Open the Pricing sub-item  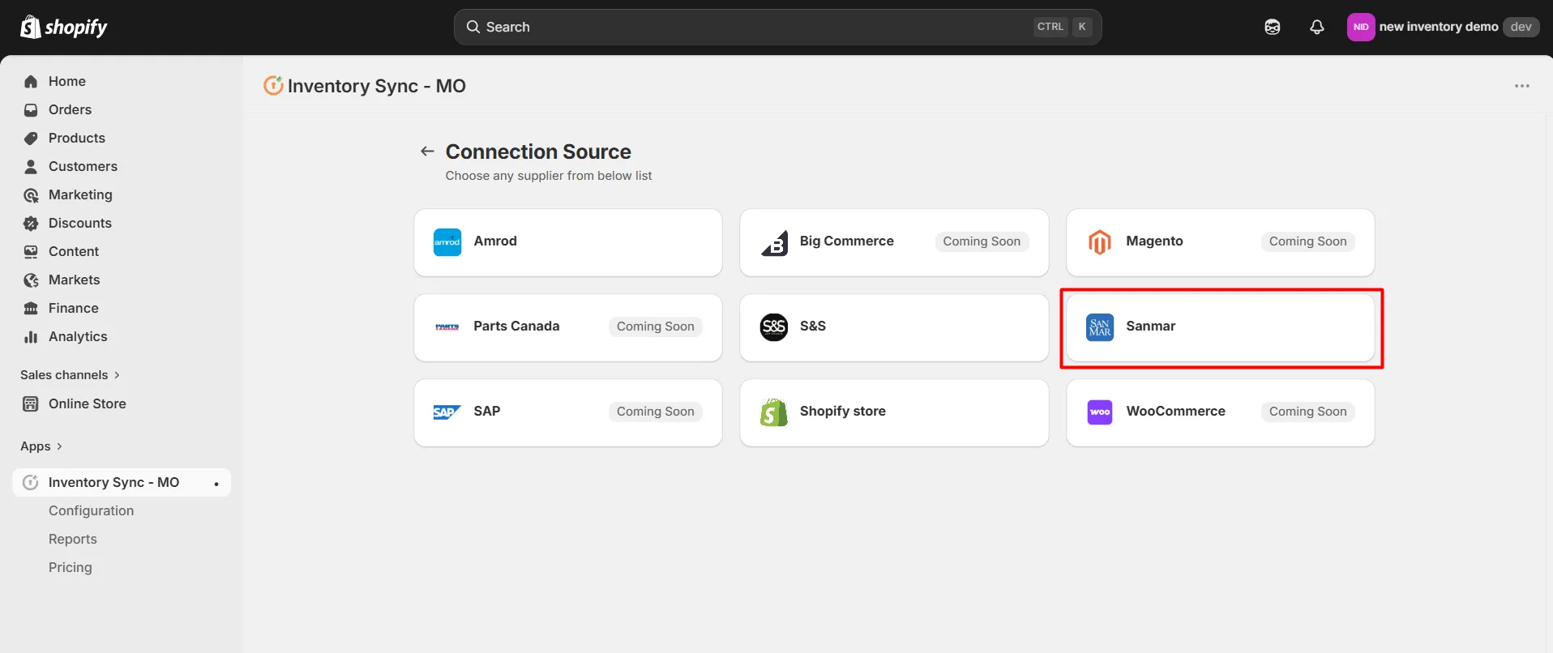(71, 567)
